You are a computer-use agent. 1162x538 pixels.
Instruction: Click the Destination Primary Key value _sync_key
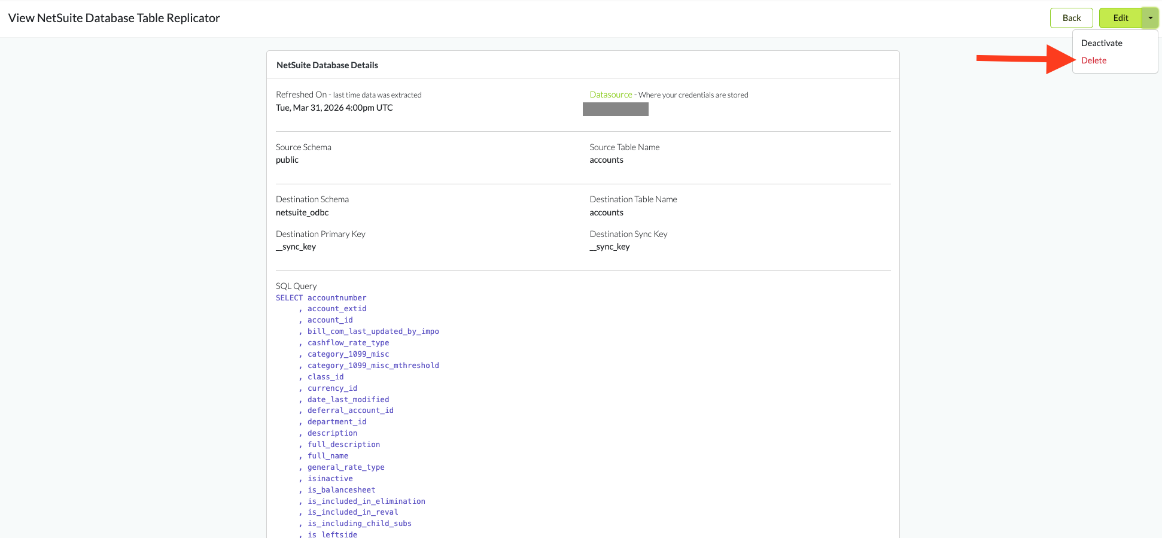coord(296,247)
